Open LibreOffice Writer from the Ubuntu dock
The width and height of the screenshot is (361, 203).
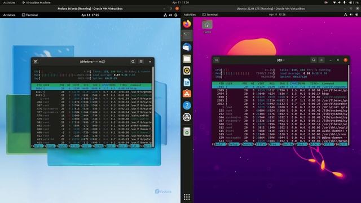pos(187,82)
